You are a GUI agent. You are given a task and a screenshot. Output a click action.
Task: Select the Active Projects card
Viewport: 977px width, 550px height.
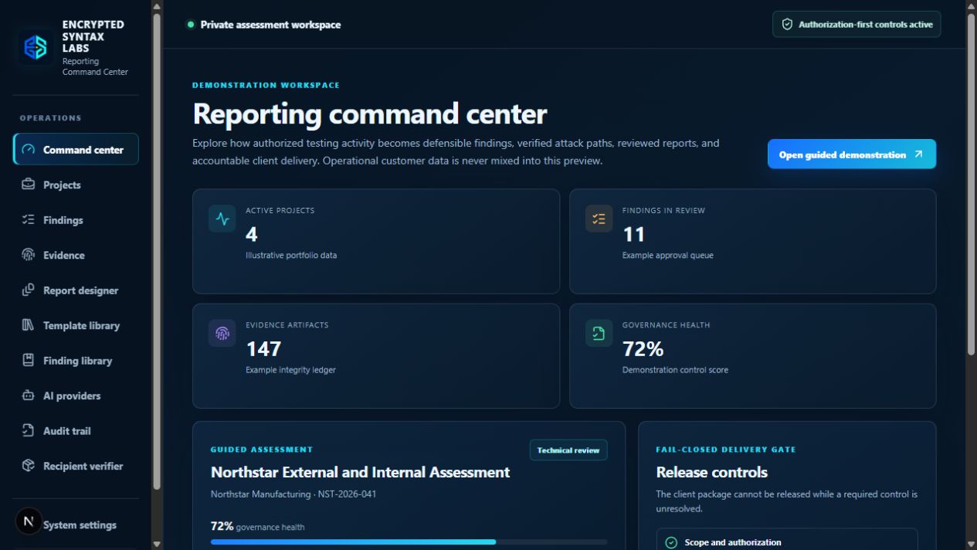click(376, 242)
